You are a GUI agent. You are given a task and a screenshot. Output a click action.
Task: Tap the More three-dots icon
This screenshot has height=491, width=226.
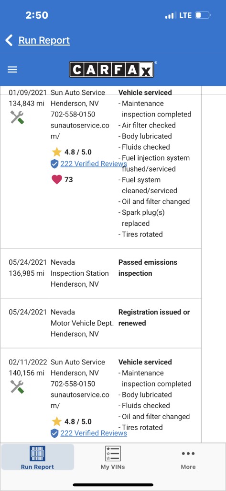pos(188,454)
